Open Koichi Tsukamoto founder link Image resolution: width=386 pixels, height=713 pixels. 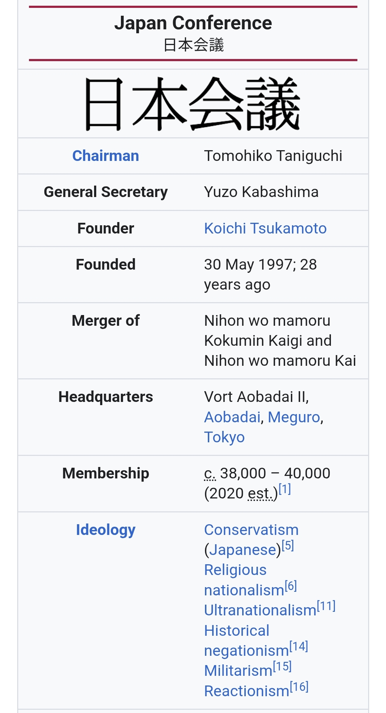[265, 228]
